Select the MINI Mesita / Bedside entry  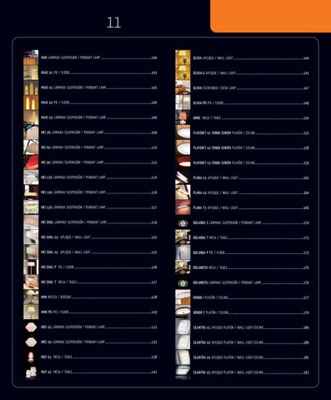tap(98, 297)
